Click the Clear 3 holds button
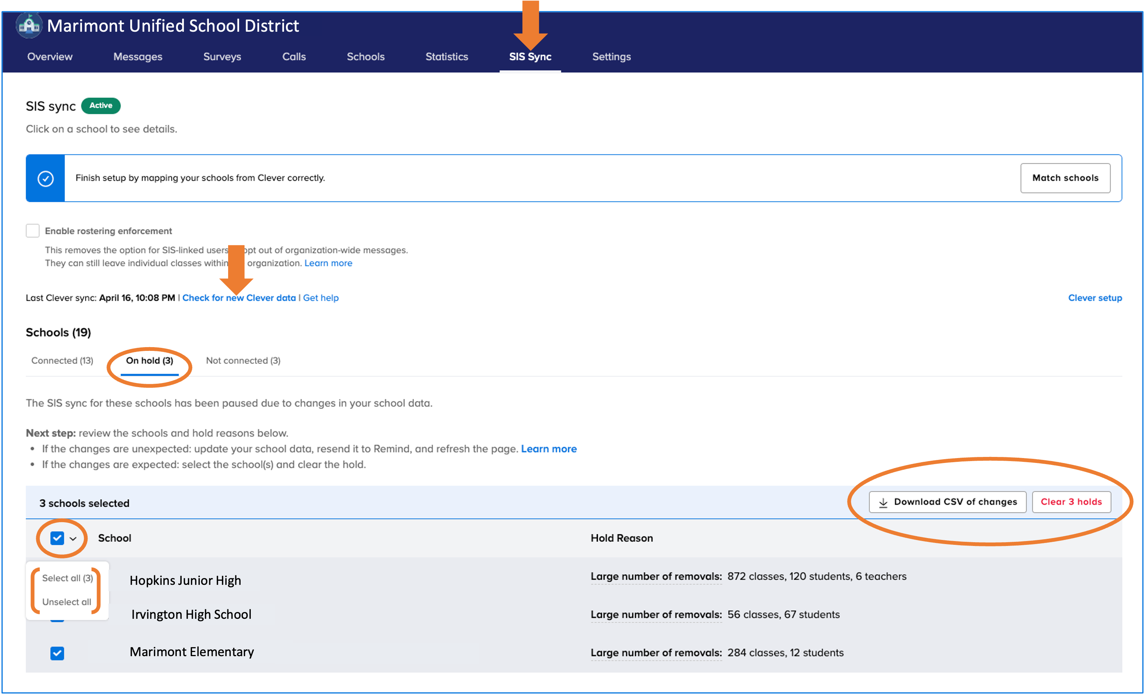 [1071, 502]
